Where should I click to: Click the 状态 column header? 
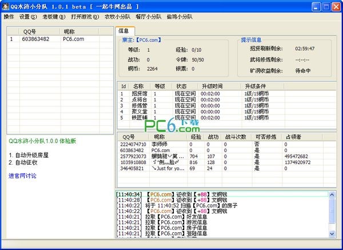(185, 87)
